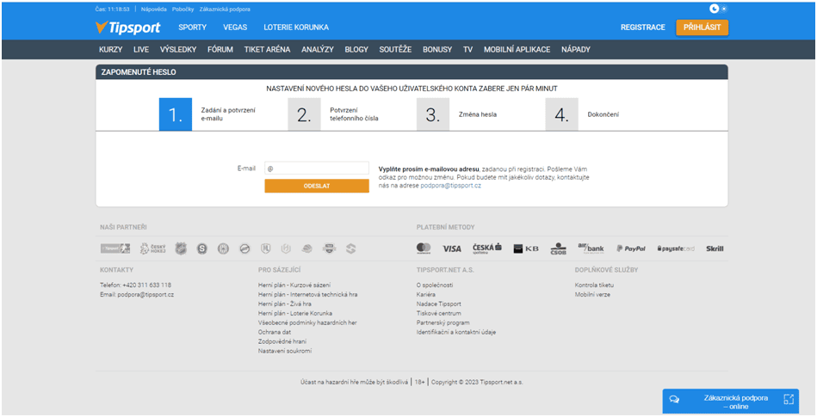This screenshot has width=817, height=417.
Task: Click the orange PŘIHLÁSIT button
Action: [x=702, y=28]
